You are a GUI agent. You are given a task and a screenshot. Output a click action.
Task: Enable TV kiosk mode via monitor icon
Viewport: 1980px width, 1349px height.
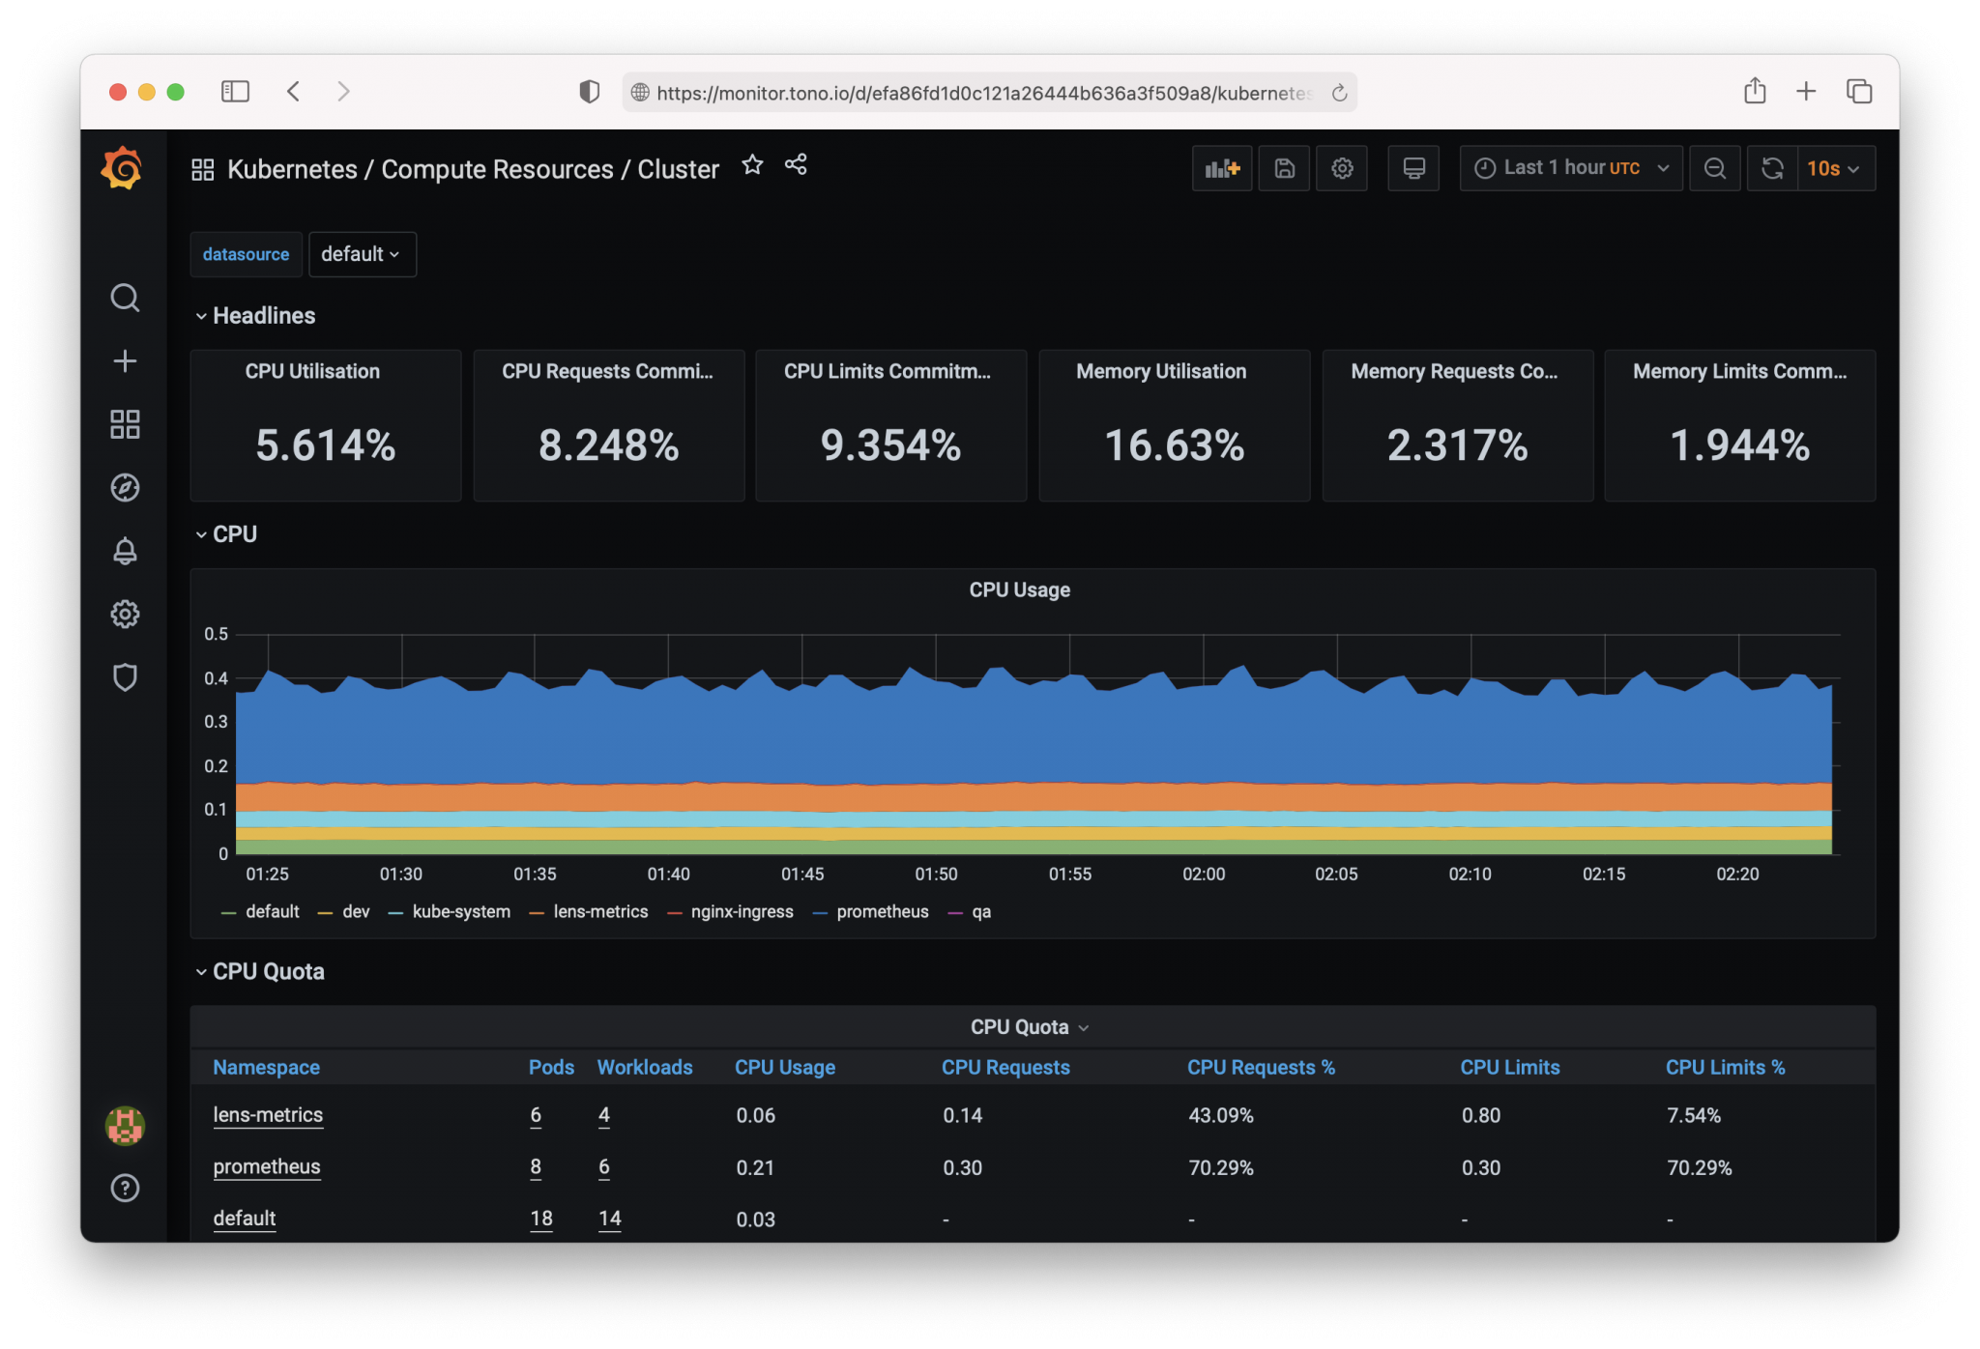(x=1413, y=168)
